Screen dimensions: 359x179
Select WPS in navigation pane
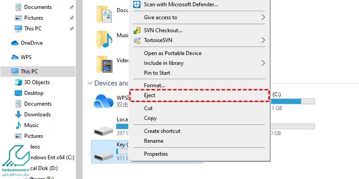[x=26, y=57]
